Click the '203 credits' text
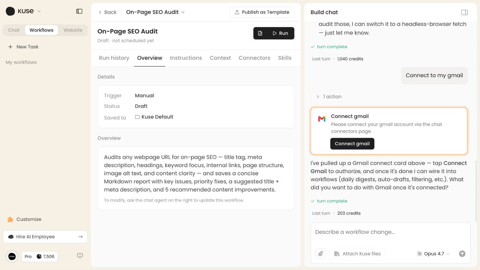The image size is (480, 270). click(x=349, y=213)
